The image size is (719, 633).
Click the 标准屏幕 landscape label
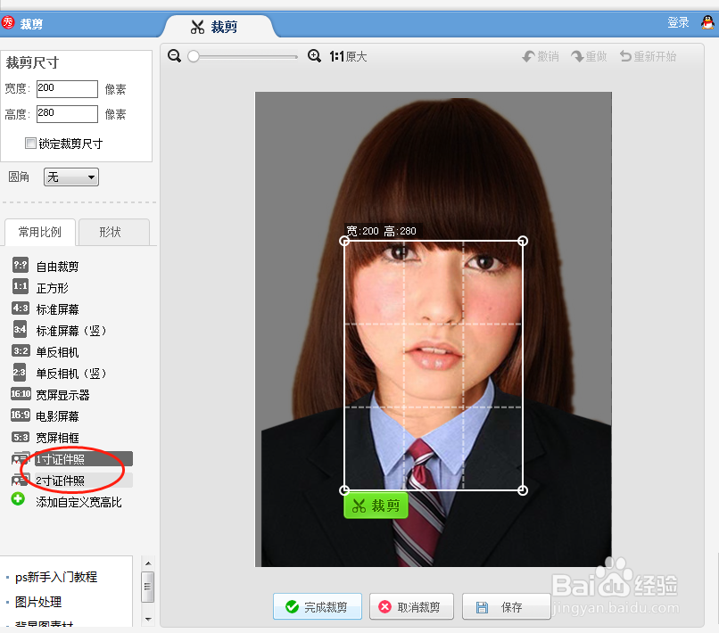[57, 310]
